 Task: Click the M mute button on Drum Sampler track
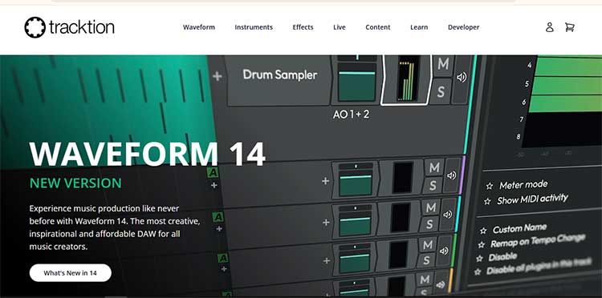(442, 65)
